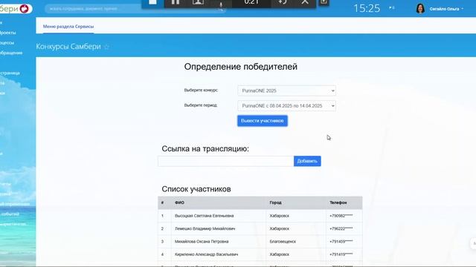This screenshot has height=267, width=476.
Task: Open Обращения in the left sidebar
Action: [11, 53]
